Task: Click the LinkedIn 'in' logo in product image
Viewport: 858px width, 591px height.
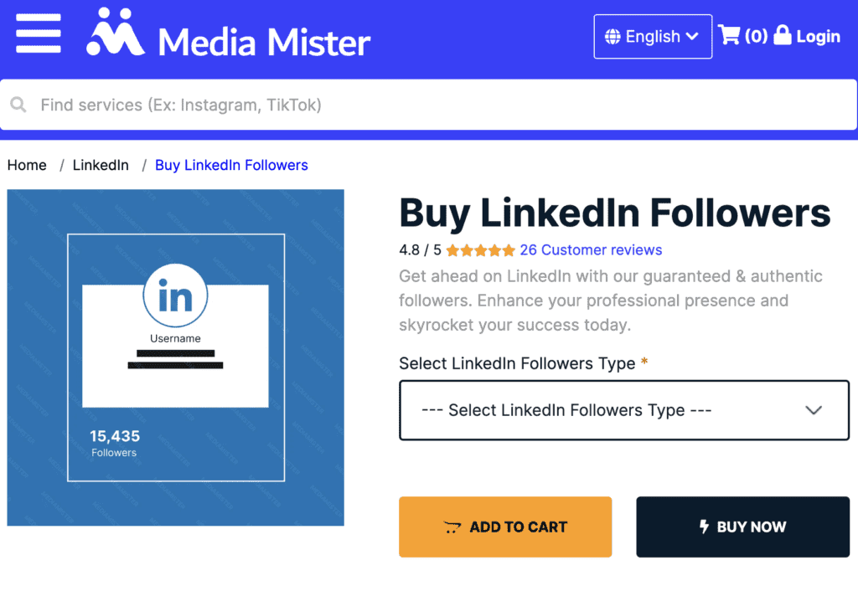Action: tap(175, 295)
